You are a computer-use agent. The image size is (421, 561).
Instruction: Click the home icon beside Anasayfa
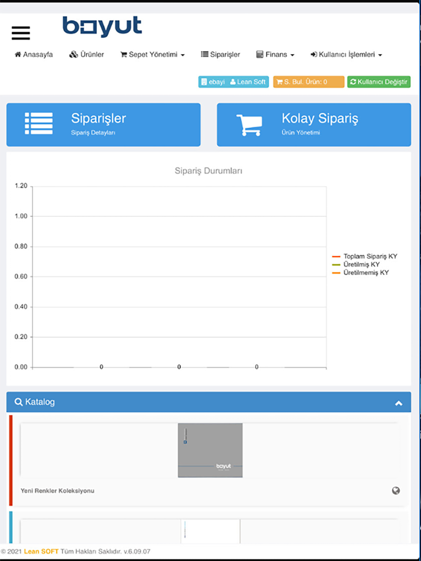(x=18, y=55)
